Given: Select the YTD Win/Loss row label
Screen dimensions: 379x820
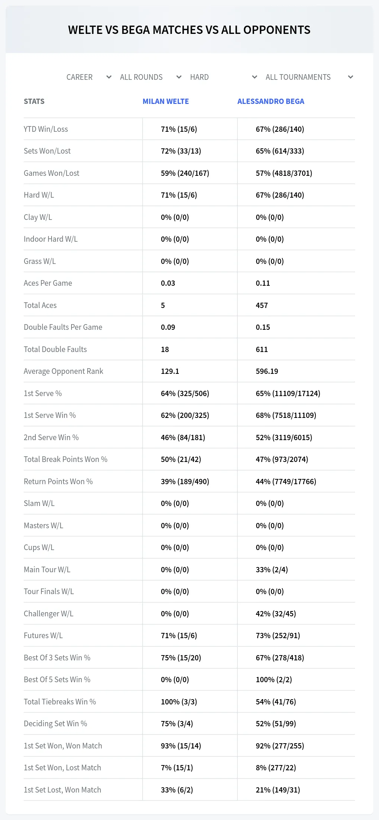Looking at the screenshot, I should 46,129.
